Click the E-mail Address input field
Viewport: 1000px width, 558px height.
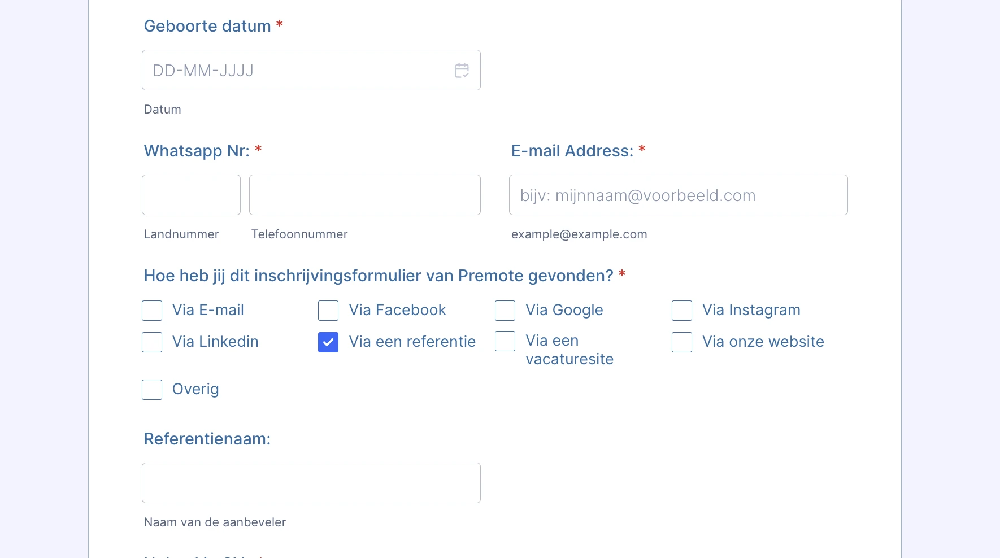(x=677, y=195)
